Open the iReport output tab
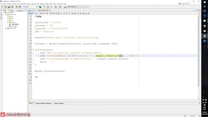The height and width of the screenshot is (117, 208). tap(59, 103)
